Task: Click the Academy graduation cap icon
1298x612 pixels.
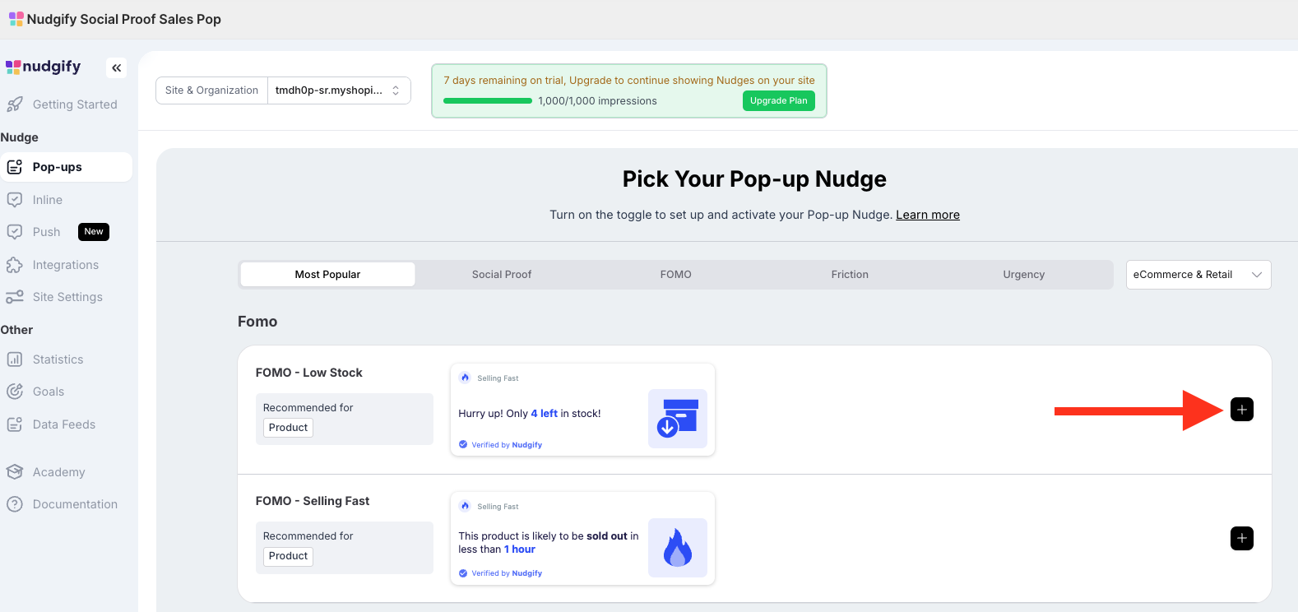Action: tap(15, 472)
